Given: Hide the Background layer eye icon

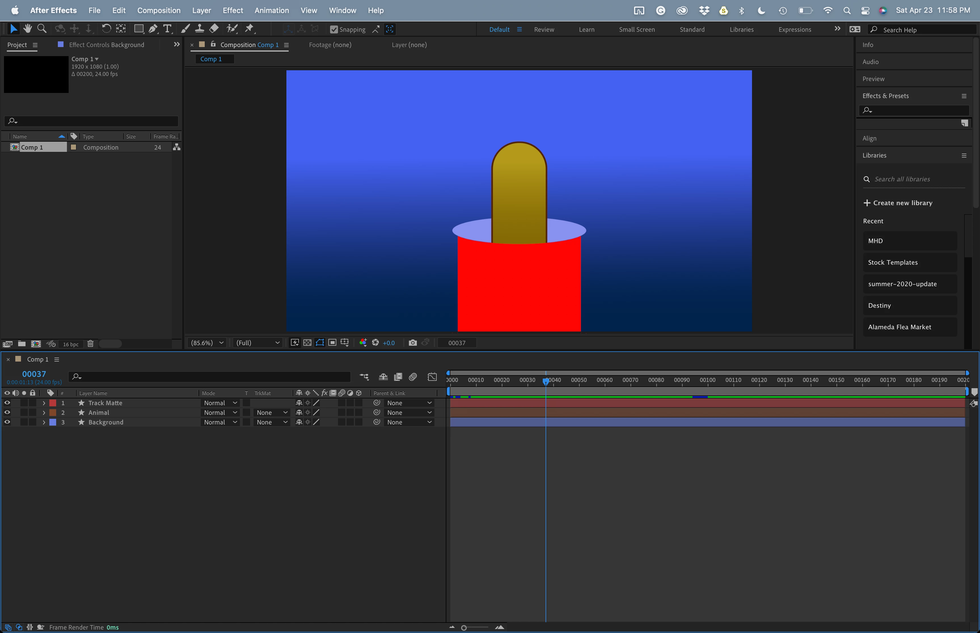Looking at the screenshot, I should coord(7,422).
